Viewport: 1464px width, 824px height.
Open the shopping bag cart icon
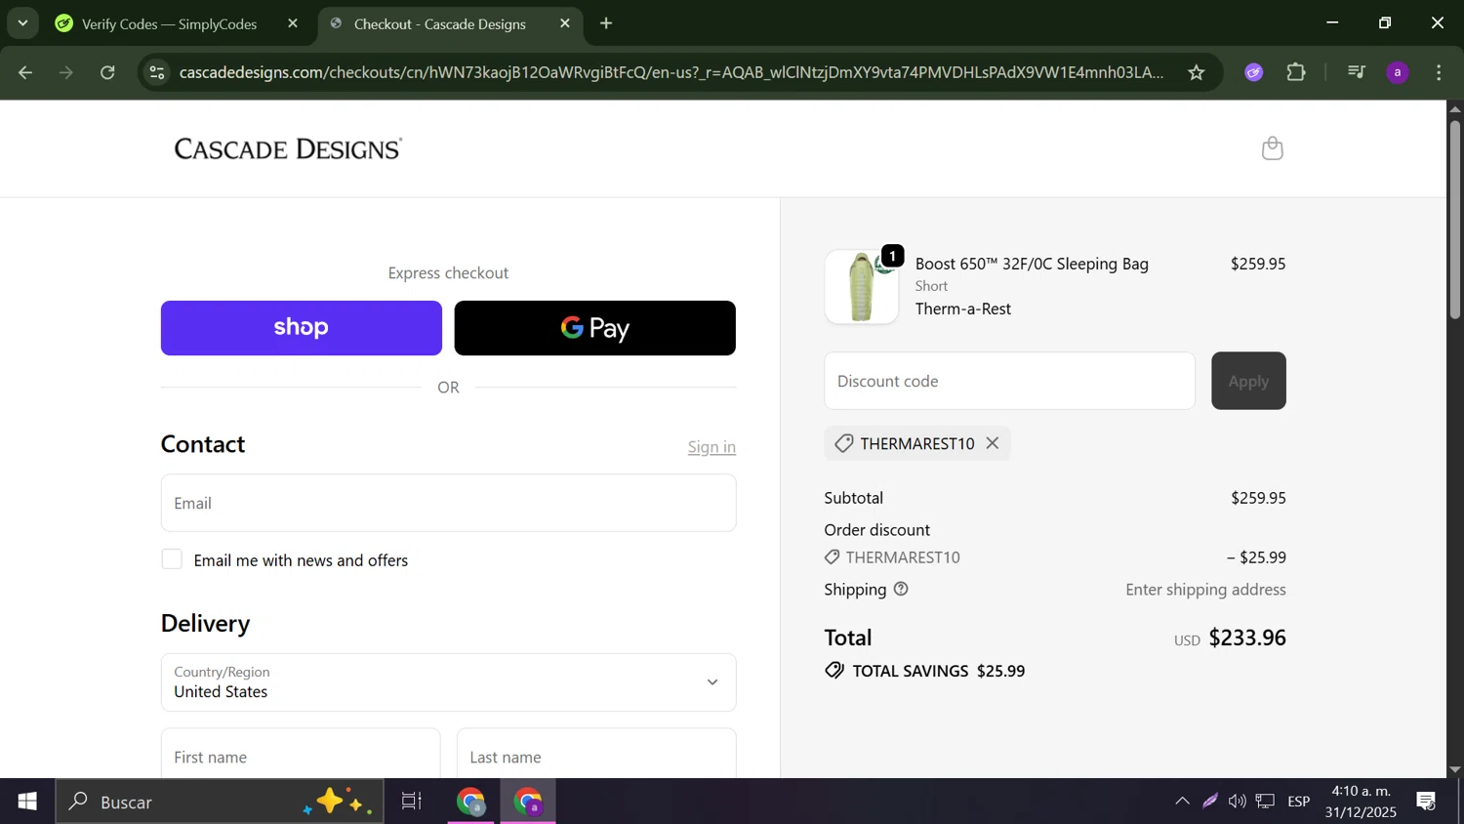[1272, 148]
